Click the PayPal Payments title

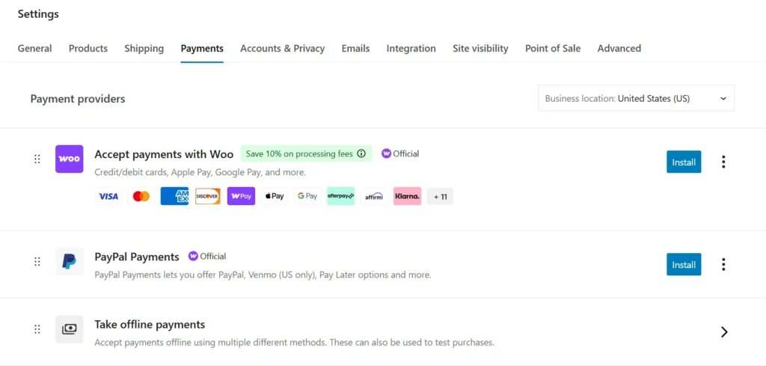pos(137,257)
